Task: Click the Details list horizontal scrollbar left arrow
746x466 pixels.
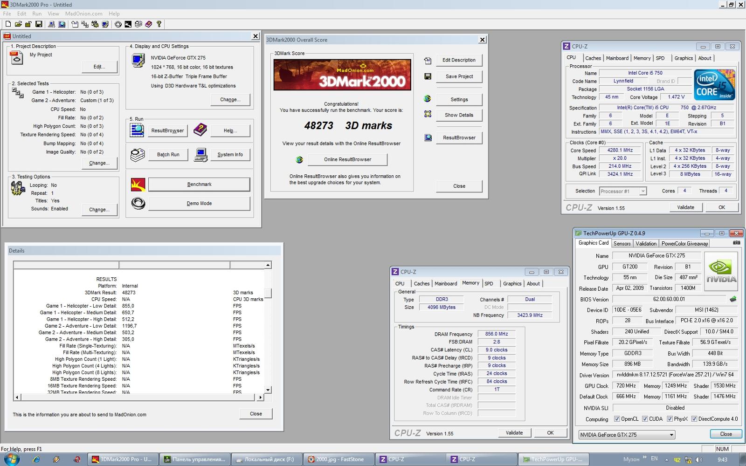Action: coord(17,397)
